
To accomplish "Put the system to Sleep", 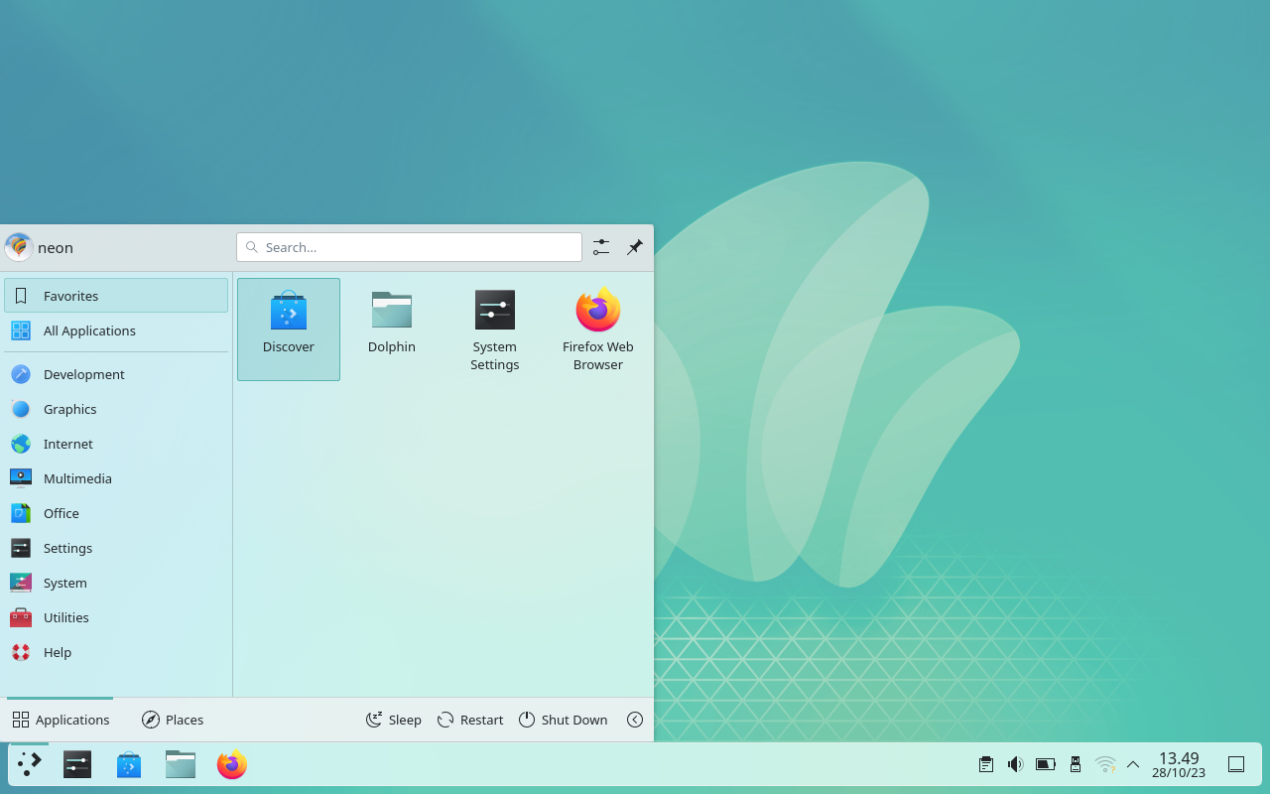I will [393, 720].
